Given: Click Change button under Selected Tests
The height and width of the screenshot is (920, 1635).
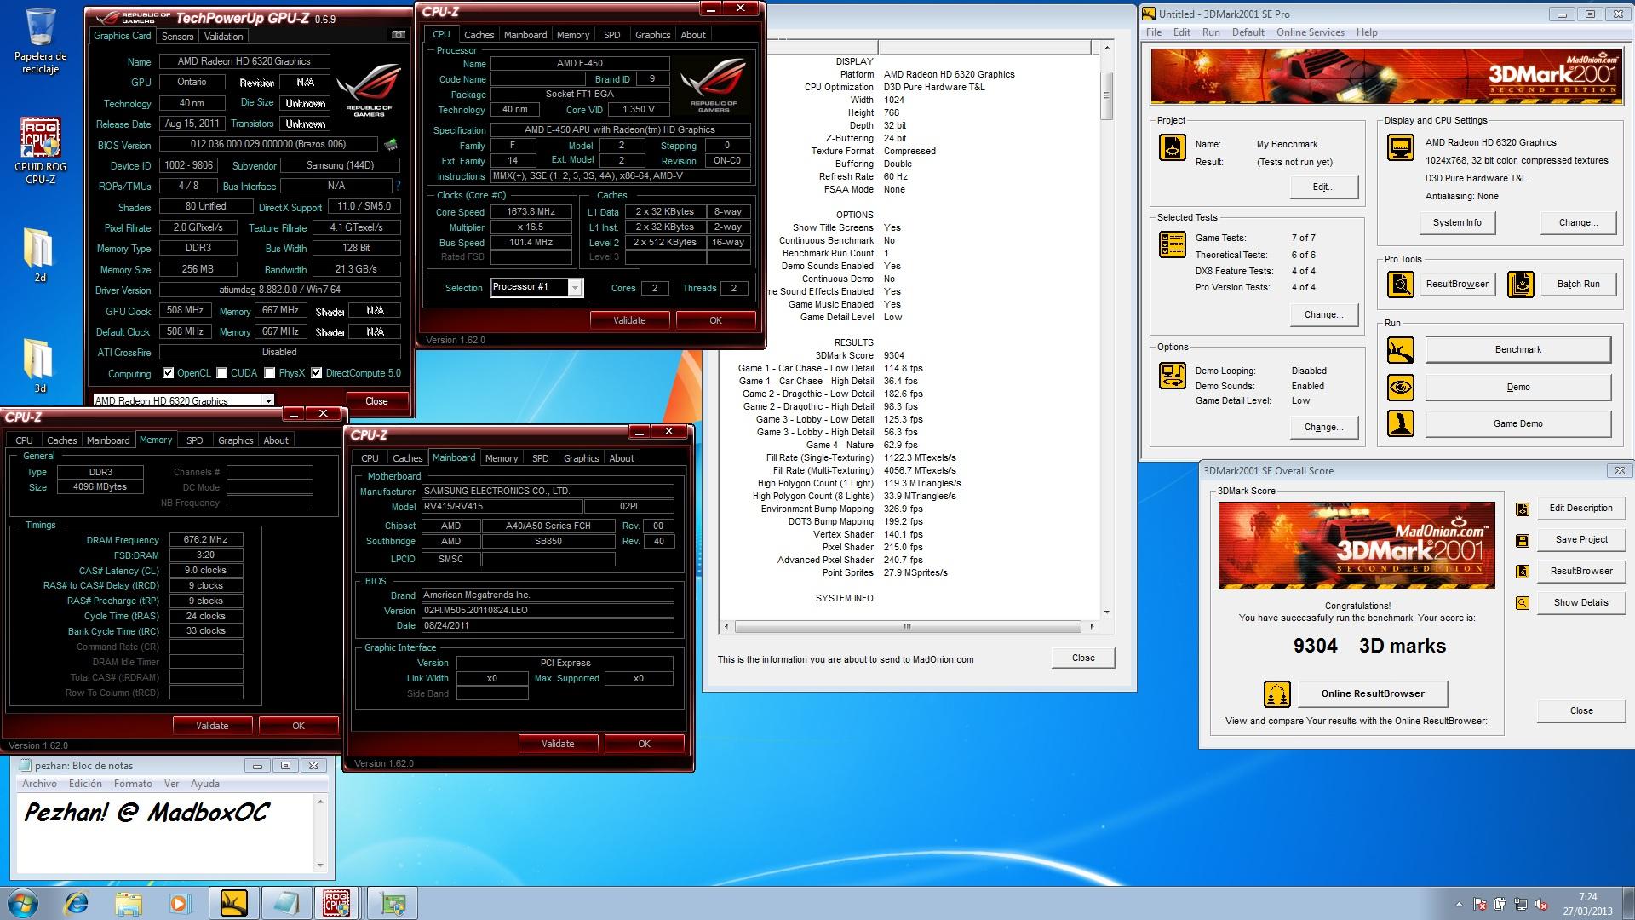Looking at the screenshot, I should pyautogui.click(x=1323, y=314).
